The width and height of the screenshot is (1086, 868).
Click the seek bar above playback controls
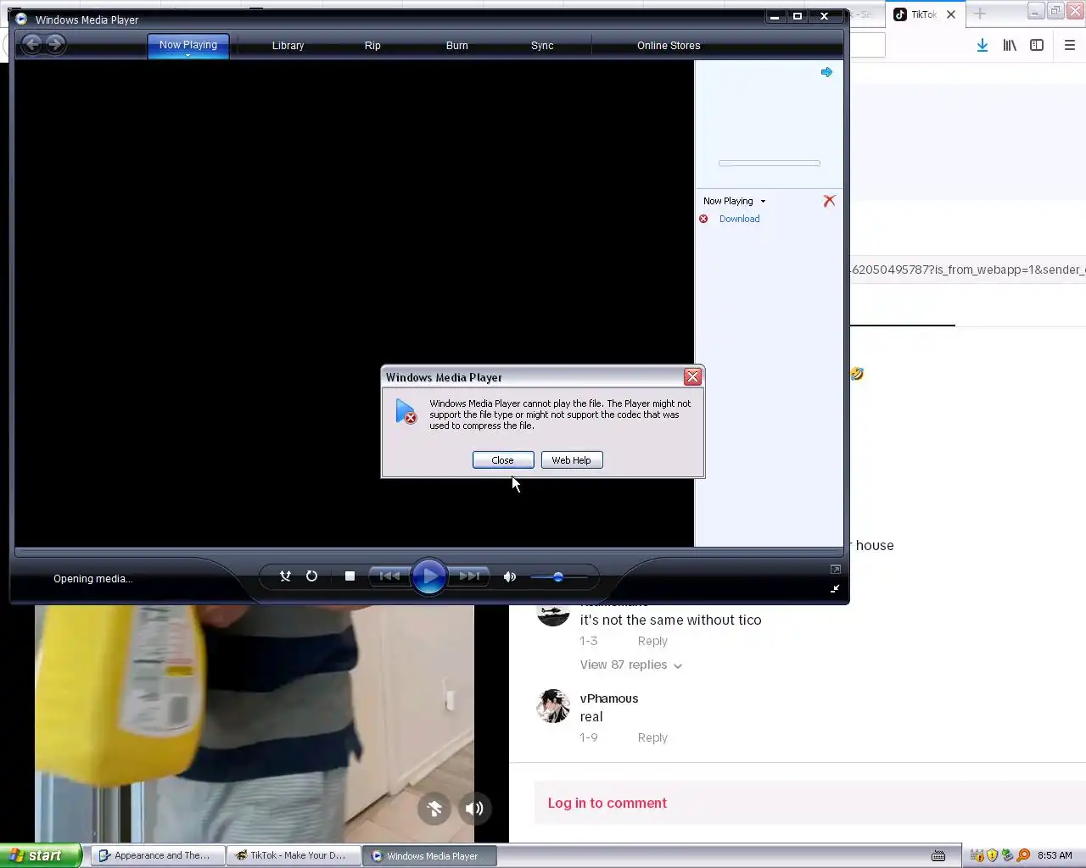pos(429,552)
